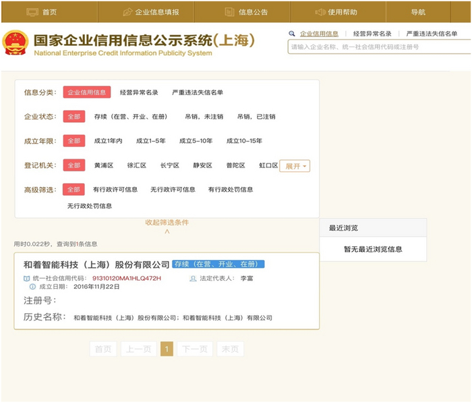Image resolution: width=472 pixels, height=403 pixels.
Task: Click the 企业信息填报 pencil icon
Action: point(127,12)
